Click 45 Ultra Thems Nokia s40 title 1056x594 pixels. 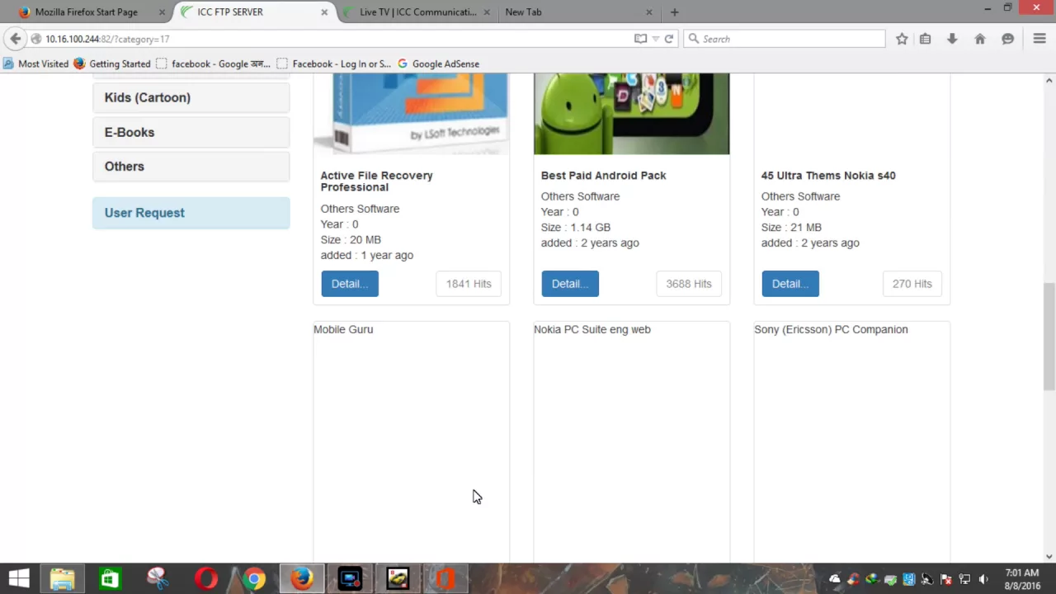828,175
